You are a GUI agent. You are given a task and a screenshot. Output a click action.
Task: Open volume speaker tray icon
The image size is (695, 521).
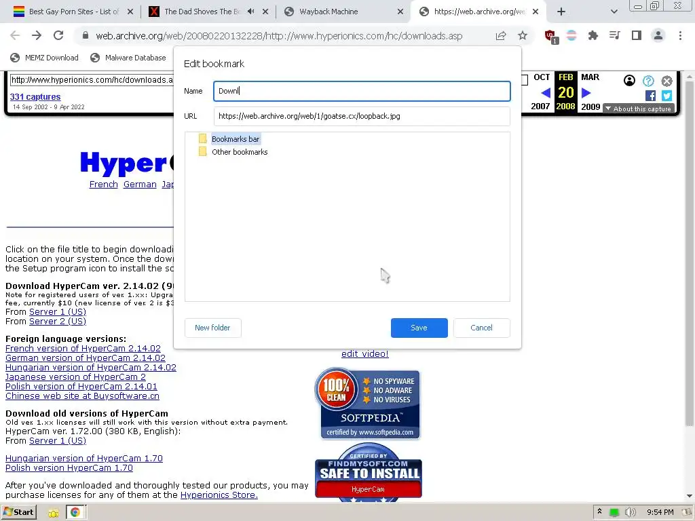point(630,512)
